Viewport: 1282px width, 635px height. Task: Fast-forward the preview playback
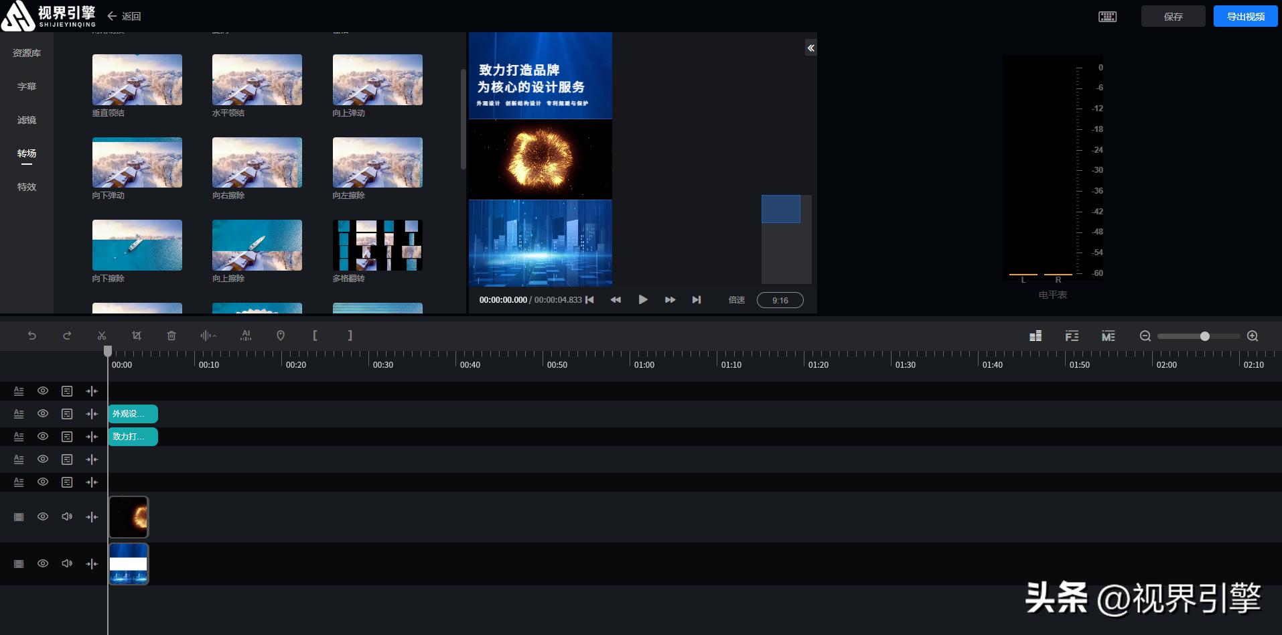point(670,299)
